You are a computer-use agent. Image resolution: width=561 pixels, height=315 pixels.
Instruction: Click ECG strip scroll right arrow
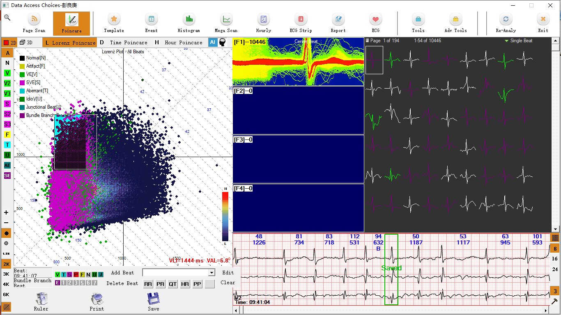coord(547,310)
